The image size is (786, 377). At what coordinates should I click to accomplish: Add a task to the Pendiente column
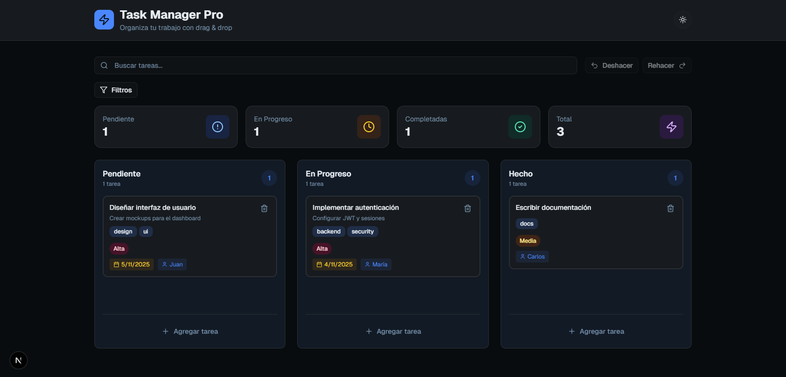point(190,331)
